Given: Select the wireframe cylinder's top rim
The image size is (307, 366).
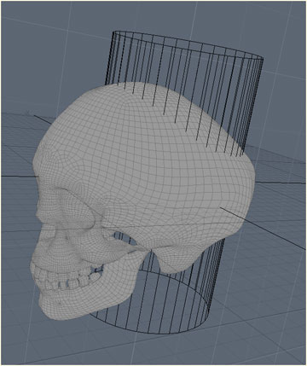Looking at the screenshot, I should 188,45.
